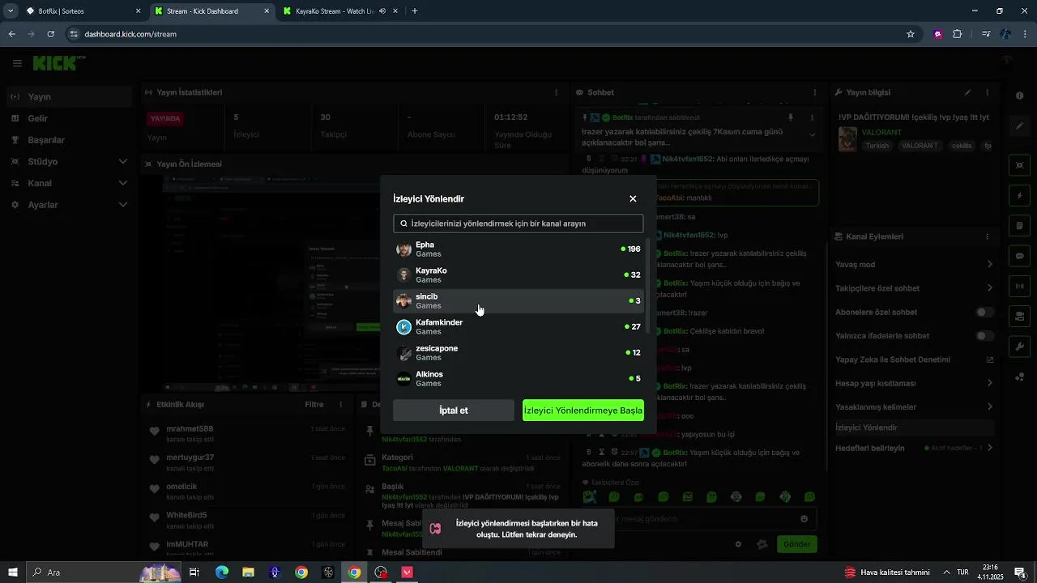
Task: Open File Explorer from the taskbar
Action: (x=248, y=572)
